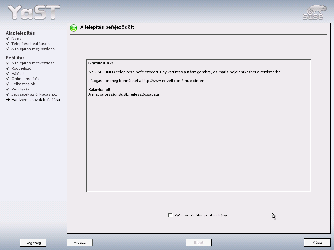Viewport: 334px width, 250px height.
Task: Click 'A telepítés befejeződött' title
Action: [107, 27]
